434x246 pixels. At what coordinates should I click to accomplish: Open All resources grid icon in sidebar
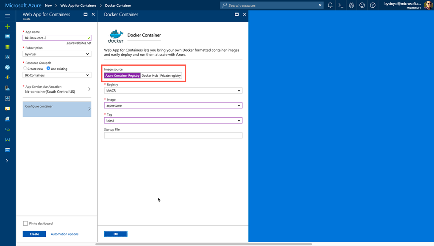[x=7, y=47]
